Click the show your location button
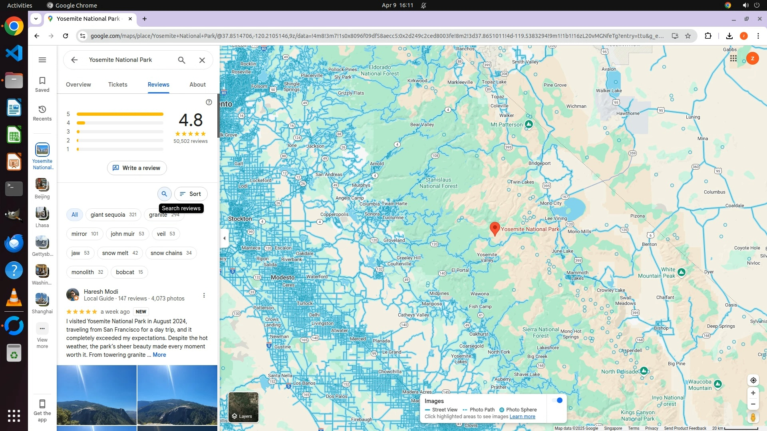Viewport: 767px width, 431px height. [753, 380]
